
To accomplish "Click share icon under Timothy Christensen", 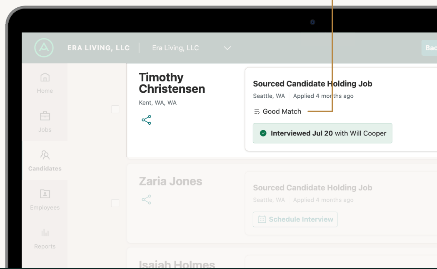I will (x=146, y=120).
